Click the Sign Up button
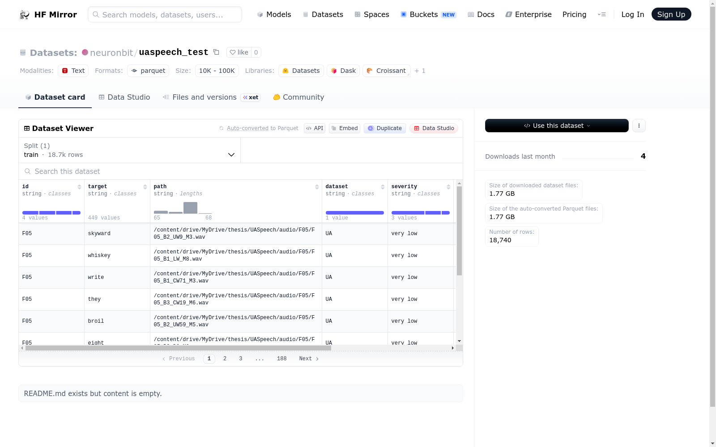The height and width of the screenshot is (447, 716). pyautogui.click(x=671, y=14)
